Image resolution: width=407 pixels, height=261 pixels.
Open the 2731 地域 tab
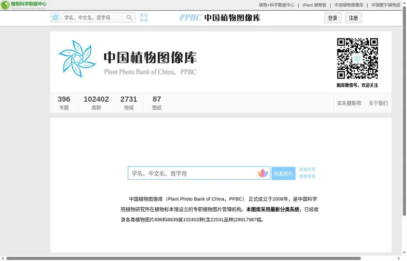[x=128, y=103]
